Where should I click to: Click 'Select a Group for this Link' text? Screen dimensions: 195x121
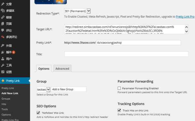[x=52, y=95]
